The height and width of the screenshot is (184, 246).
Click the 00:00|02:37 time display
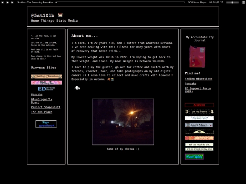pyautogui.click(x=216, y=2)
